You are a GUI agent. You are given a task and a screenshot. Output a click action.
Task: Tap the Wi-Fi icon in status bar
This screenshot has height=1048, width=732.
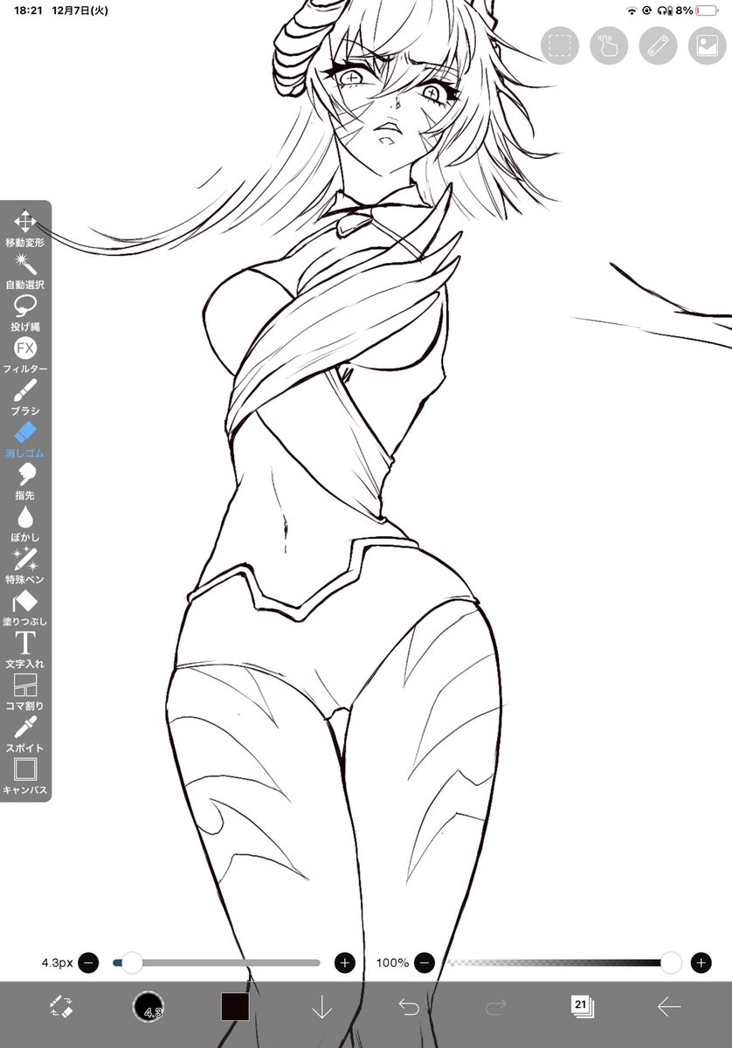632,10
